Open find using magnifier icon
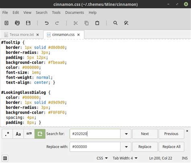191x163 pixels. click(x=115, y=23)
